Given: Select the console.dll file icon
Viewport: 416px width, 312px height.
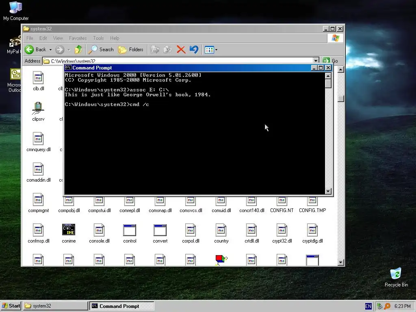Looking at the screenshot, I should tap(99, 230).
